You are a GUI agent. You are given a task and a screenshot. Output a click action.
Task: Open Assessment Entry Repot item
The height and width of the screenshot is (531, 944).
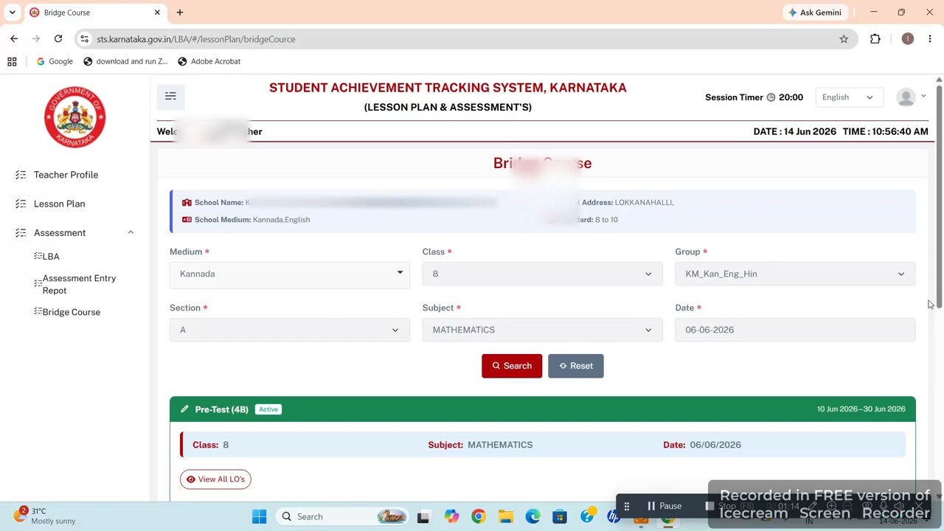79,284
